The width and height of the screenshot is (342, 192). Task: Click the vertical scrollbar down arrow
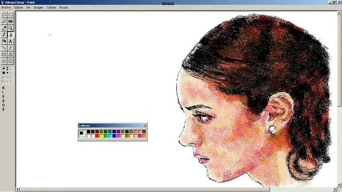pos(339,185)
